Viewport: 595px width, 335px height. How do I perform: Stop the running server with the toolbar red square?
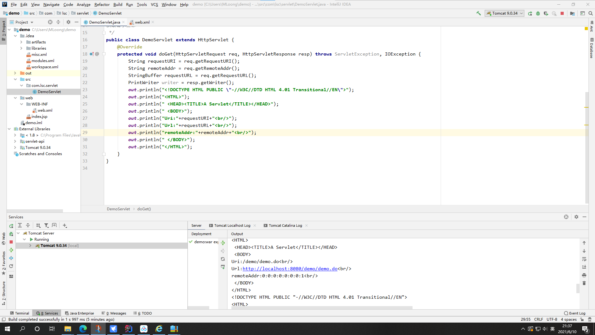pyautogui.click(x=562, y=13)
